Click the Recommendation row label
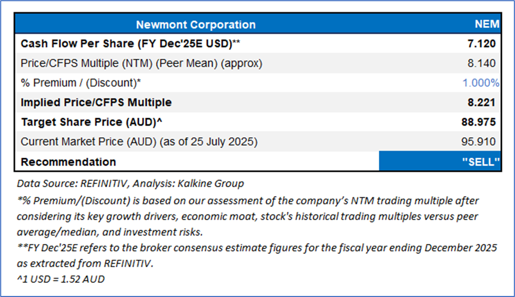 68,161
